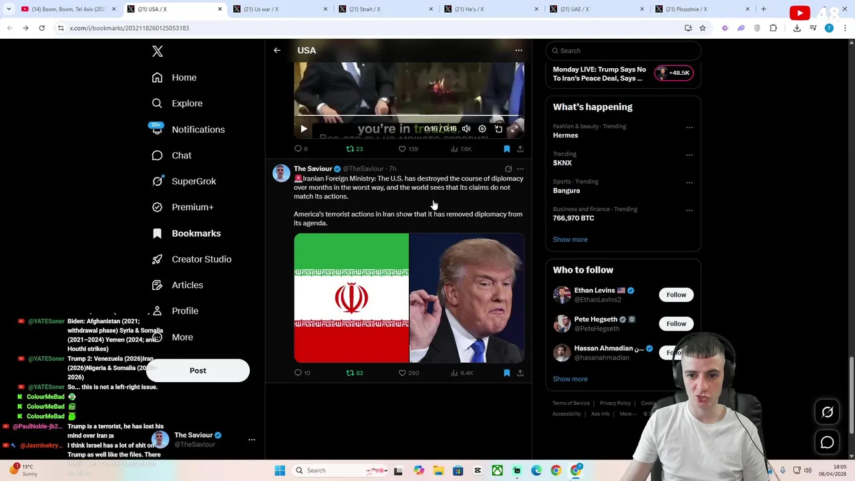Click the Post button

(198, 371)
